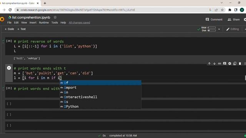View site information lock icon

click(x=18, y=10)
